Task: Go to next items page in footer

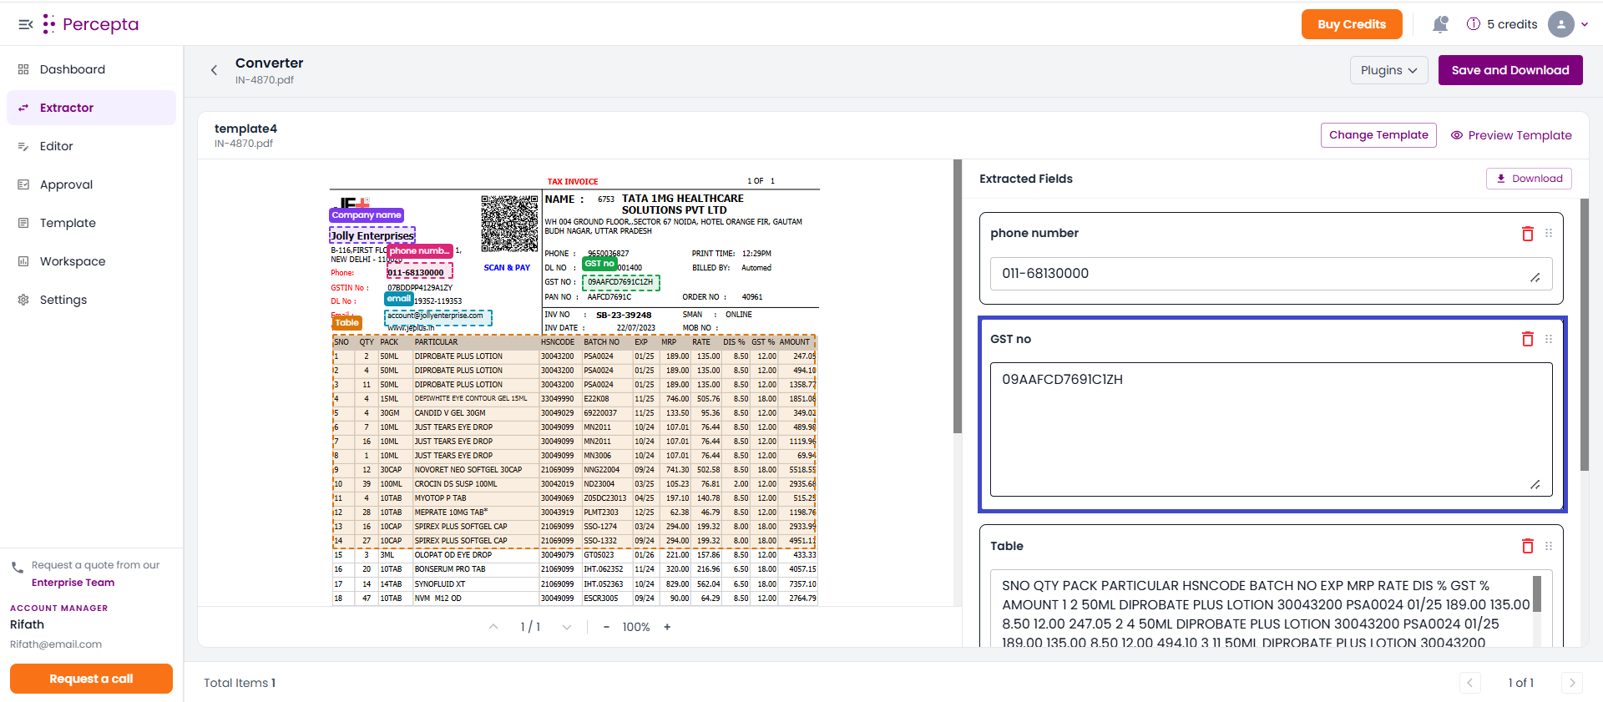Action: [1572, 683]
